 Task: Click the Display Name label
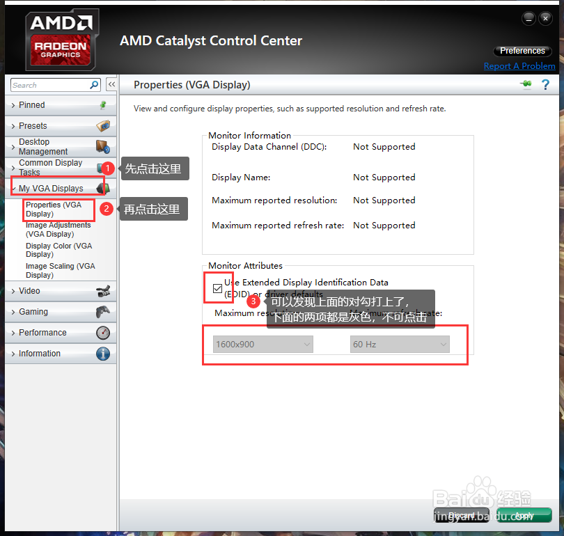241,178
